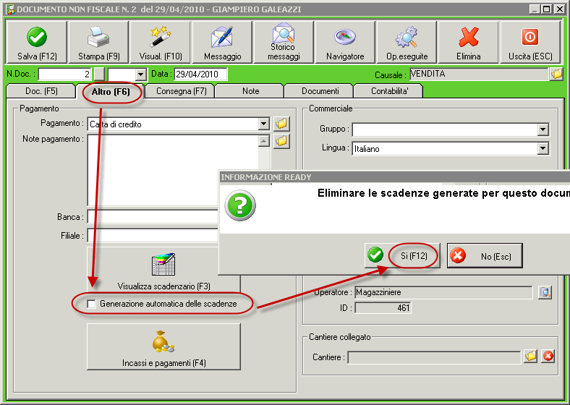Go to the Contabilita' tab
The width and height of the screenshot is (570, 405).
(x=389, y=91)
